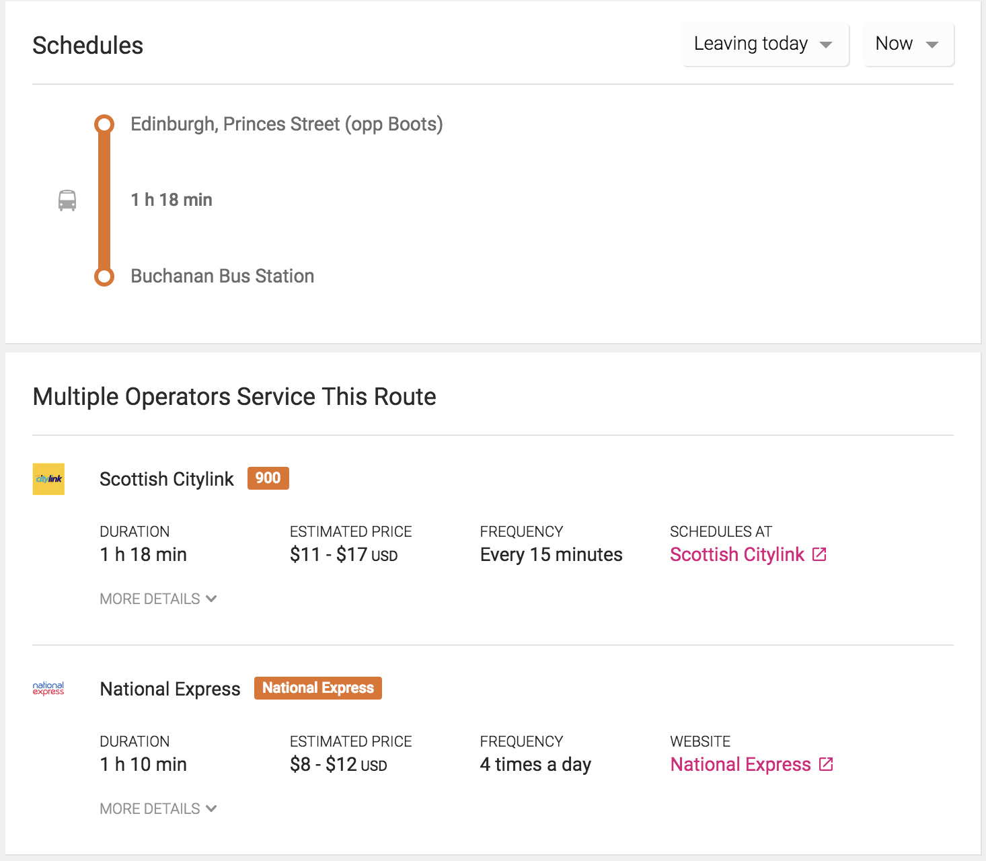Expand More Details for Scottish Citylink
The height and width of the screenshot is (861, 986).
tap(158, 599)
